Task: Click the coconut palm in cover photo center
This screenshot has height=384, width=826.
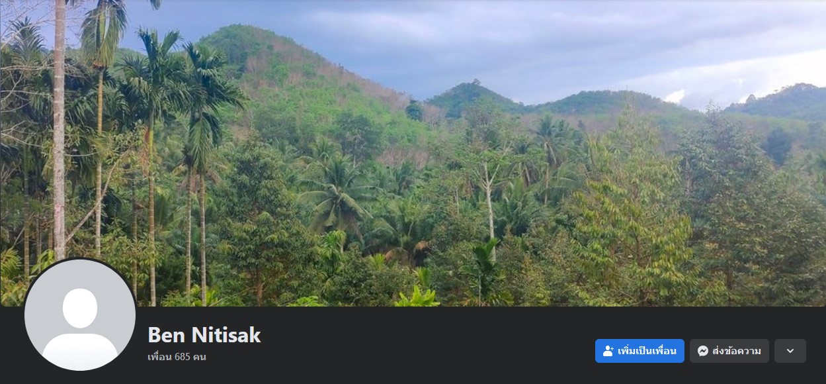Action: click(x=337, y=192)
